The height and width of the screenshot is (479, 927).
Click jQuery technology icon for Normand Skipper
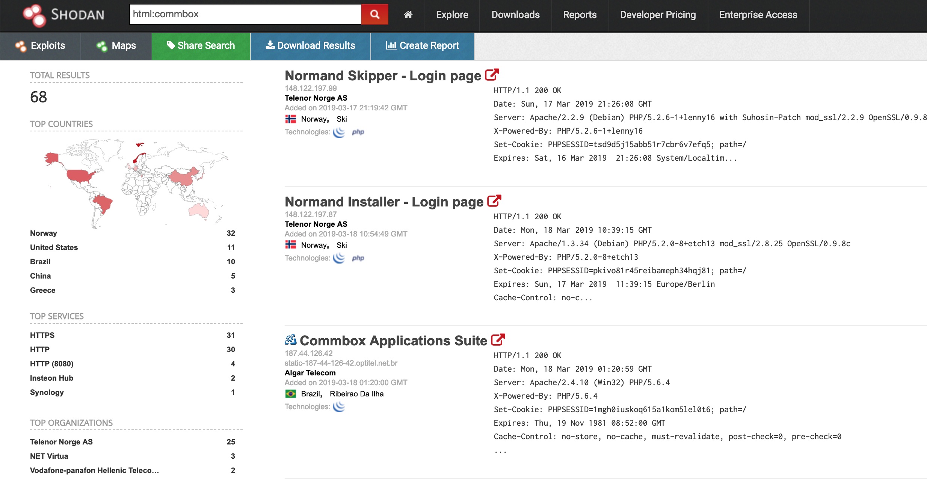(x=339, y=132)
